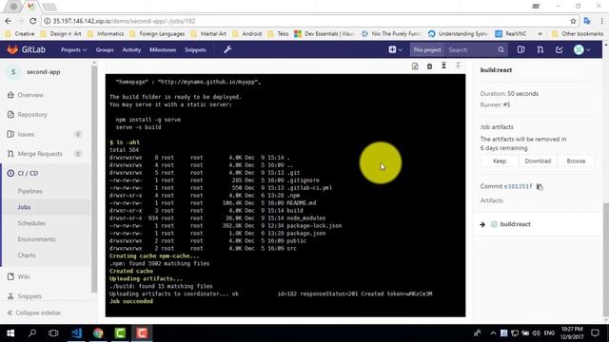The width and height of the screenshot is (609, 342).
Task: Open the Windows Start menu
Action: tap(10, 333)
